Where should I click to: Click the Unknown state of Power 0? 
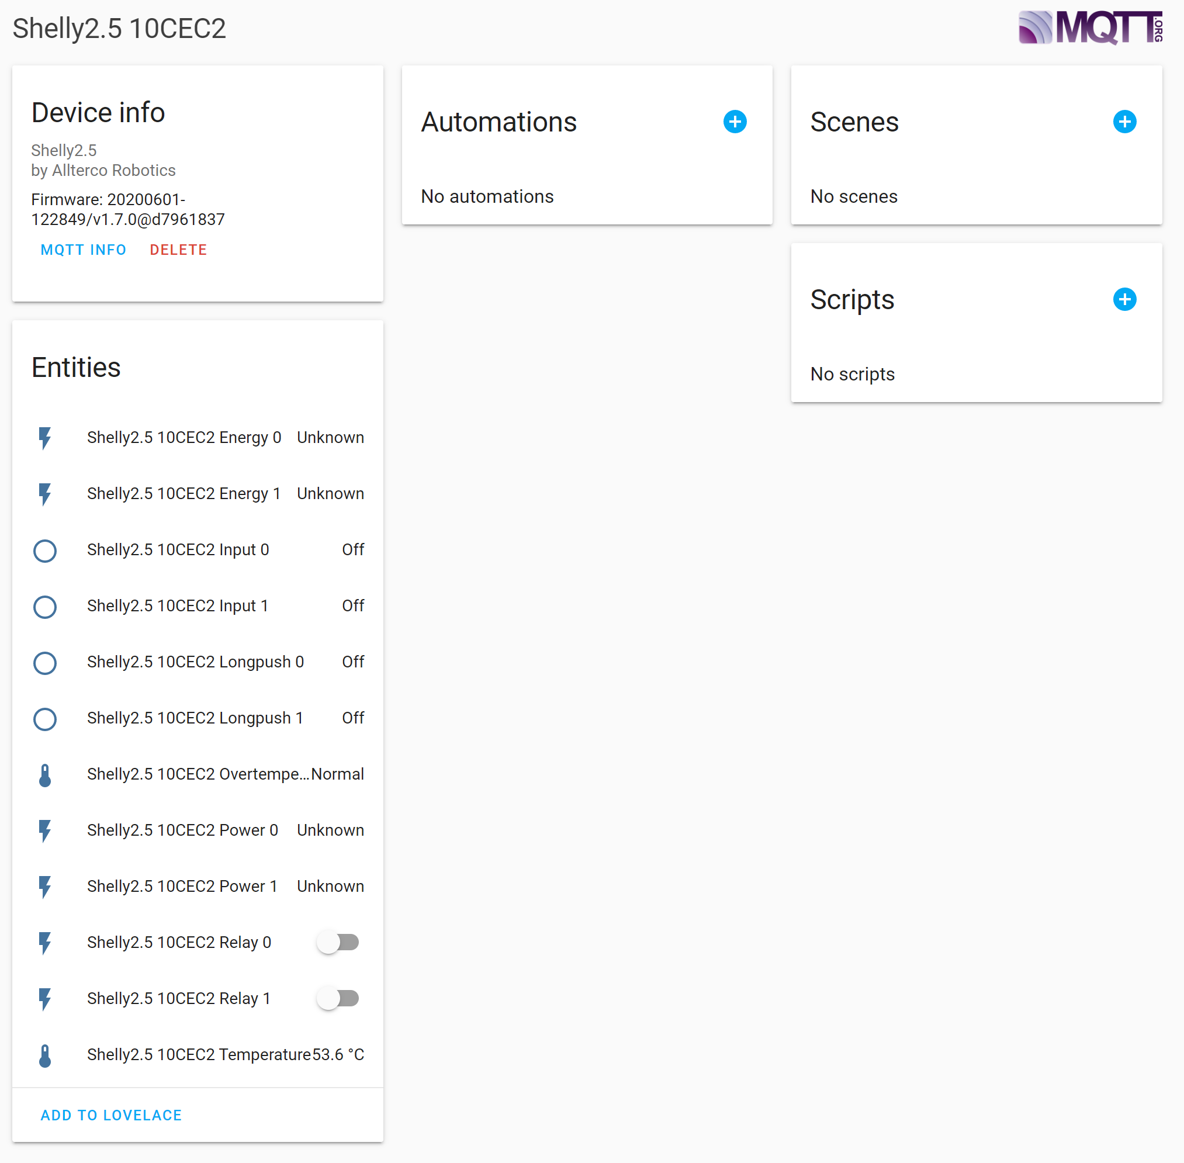coord(331,830)
